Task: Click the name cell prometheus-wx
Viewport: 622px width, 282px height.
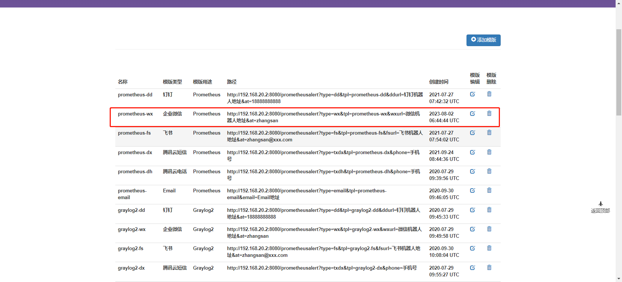Action: coord(135,114)
